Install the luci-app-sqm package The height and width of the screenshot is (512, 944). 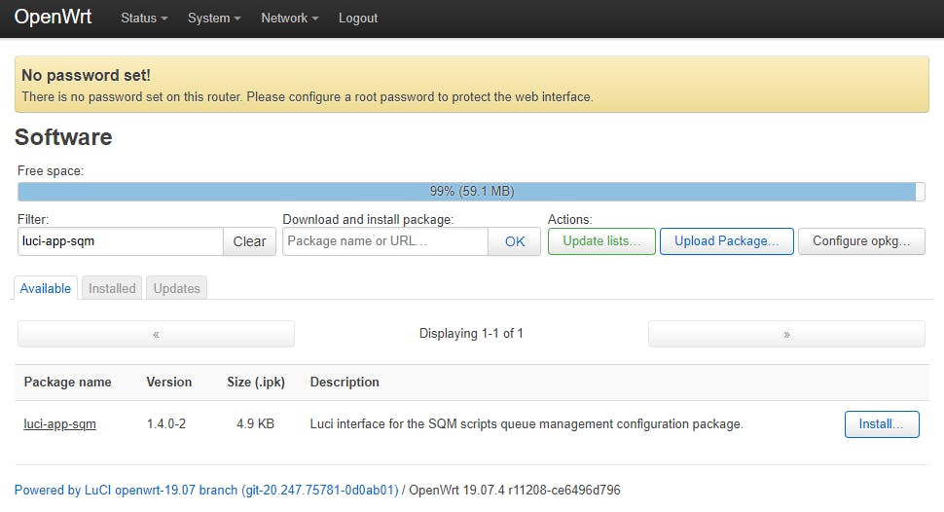click(882, 424)
